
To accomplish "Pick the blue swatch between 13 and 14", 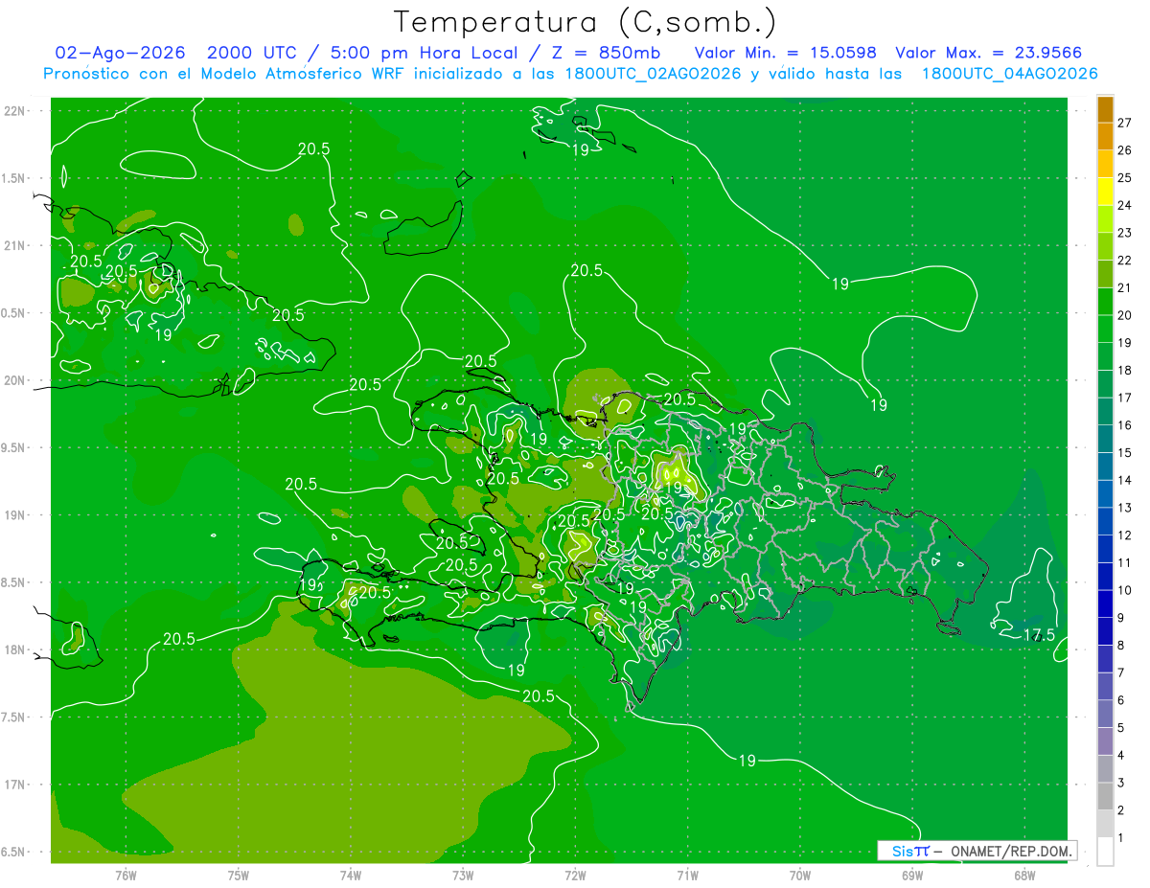I will pos(1105,494).
